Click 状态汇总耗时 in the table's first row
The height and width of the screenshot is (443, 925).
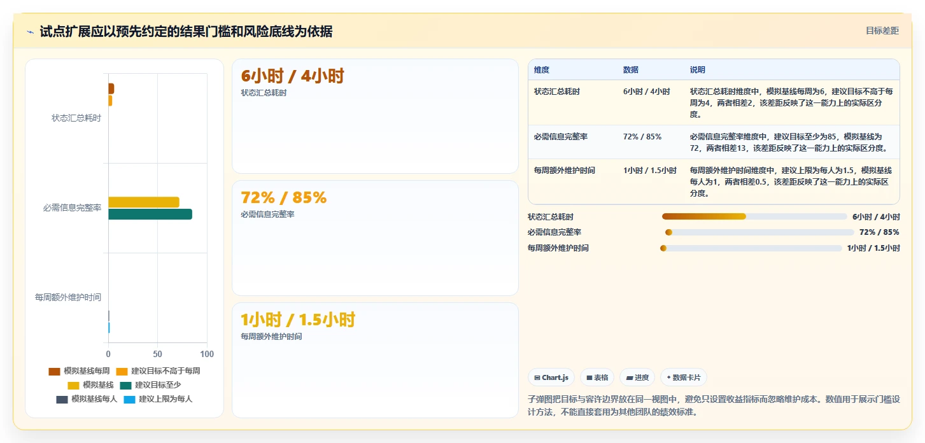point(557,92)
